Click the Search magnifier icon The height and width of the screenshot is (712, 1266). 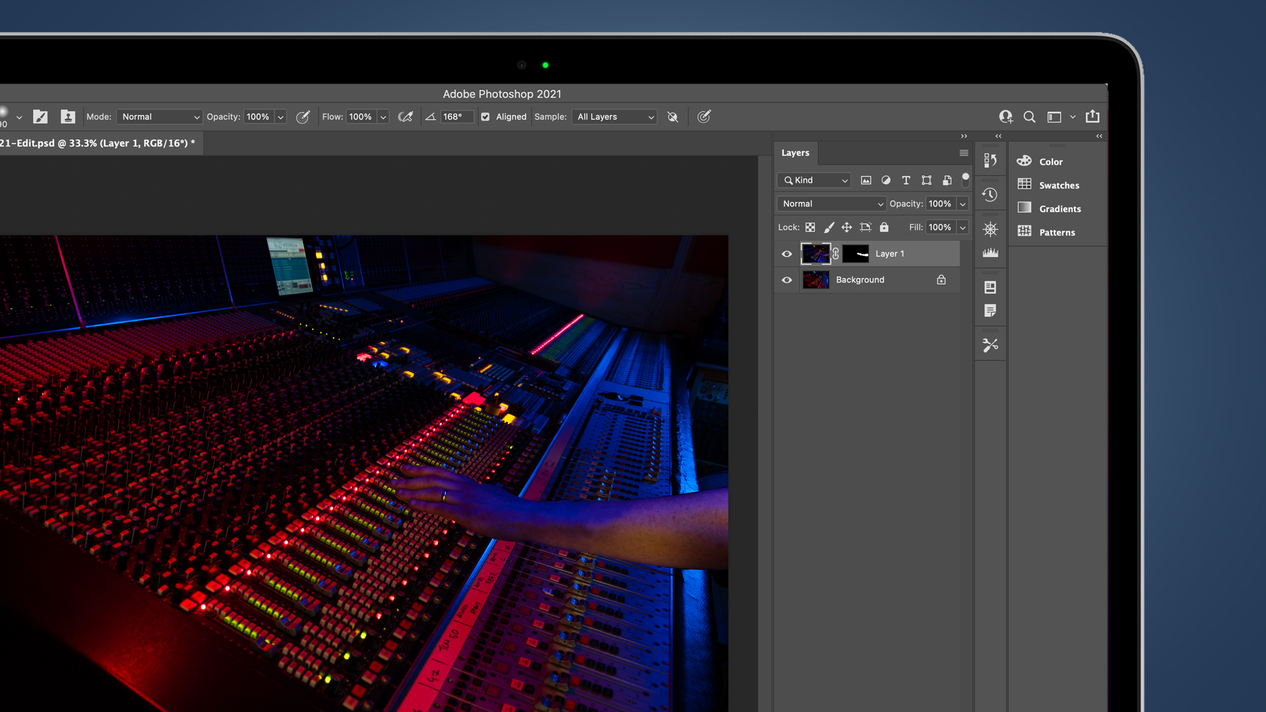1029,116
